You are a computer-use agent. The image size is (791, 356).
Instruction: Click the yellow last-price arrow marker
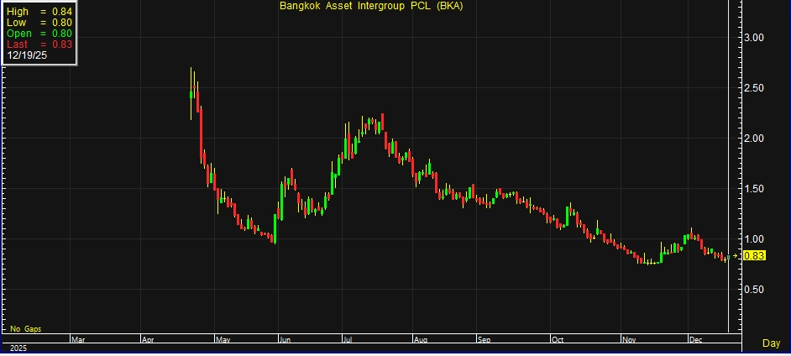(x=736, y=255)
